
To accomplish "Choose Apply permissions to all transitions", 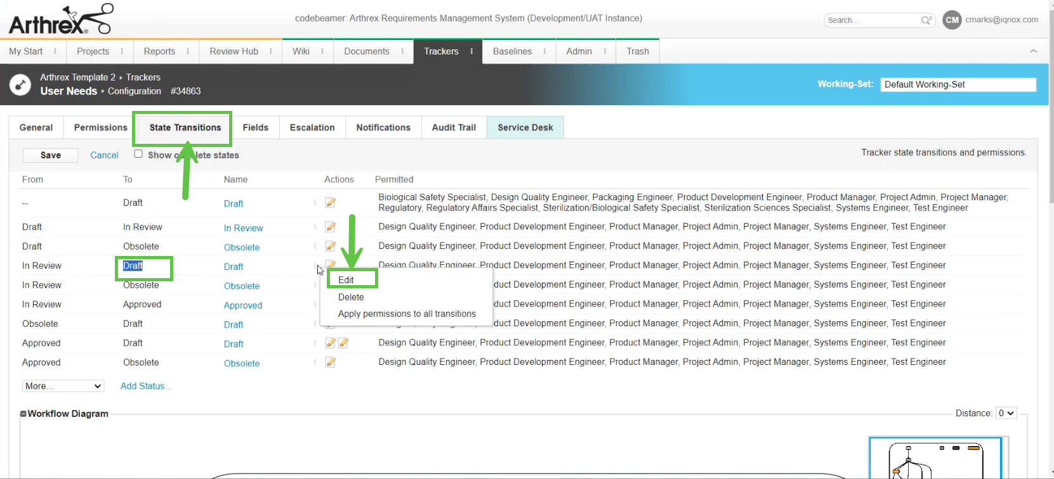I will [407, 314].
